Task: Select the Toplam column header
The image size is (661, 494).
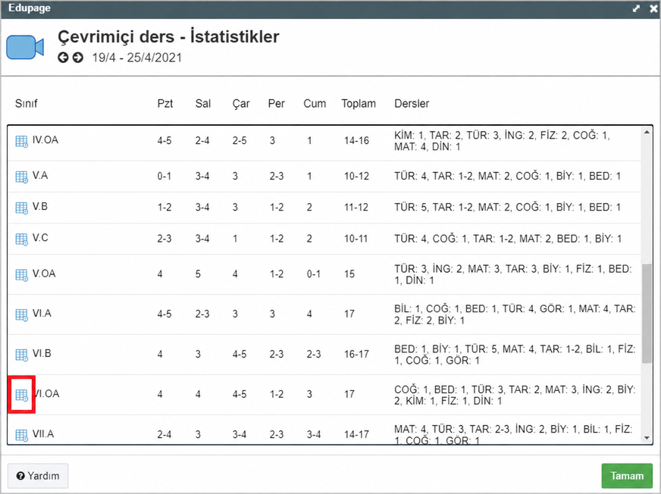Action: click(x=359, y=104)
